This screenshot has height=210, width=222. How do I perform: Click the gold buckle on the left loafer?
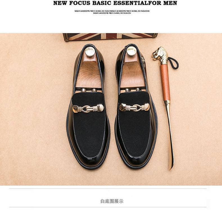(88, 109)
